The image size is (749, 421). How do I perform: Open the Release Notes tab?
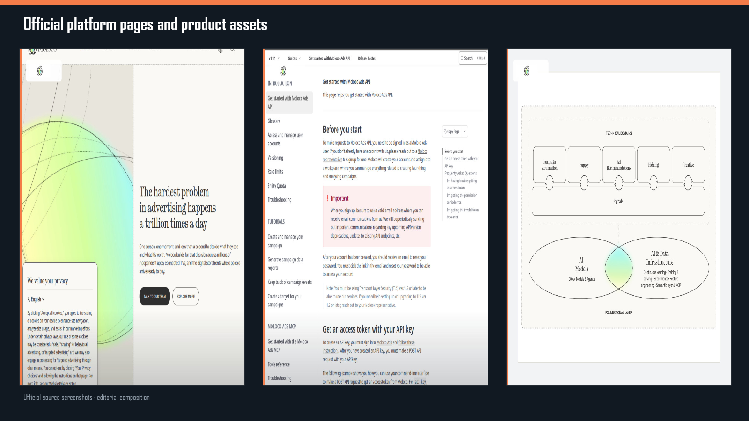tap(367, 58)
